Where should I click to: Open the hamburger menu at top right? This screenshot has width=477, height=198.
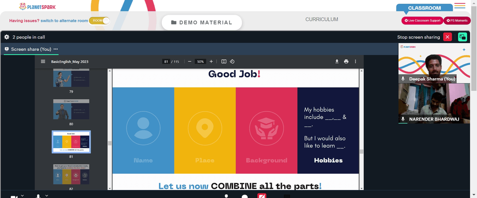point(460,6)
